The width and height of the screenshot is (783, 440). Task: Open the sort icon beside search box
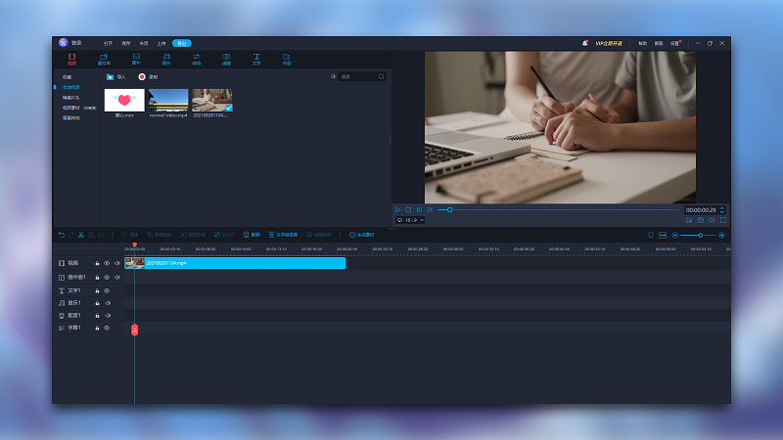click(x=333, y=76)
